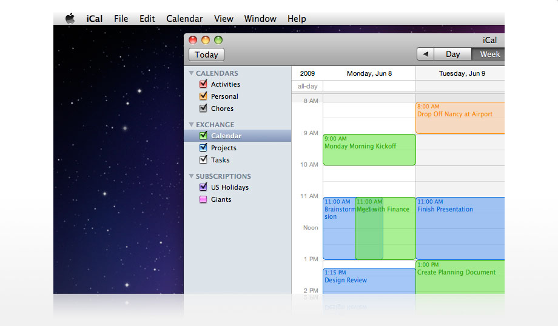Click the Monday, Jun 8 column header

(x=369, y=73)
